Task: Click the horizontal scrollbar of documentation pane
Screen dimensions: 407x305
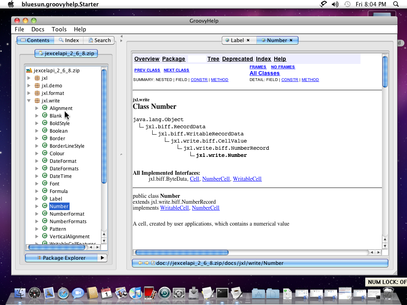Action: tap(182, 252)
